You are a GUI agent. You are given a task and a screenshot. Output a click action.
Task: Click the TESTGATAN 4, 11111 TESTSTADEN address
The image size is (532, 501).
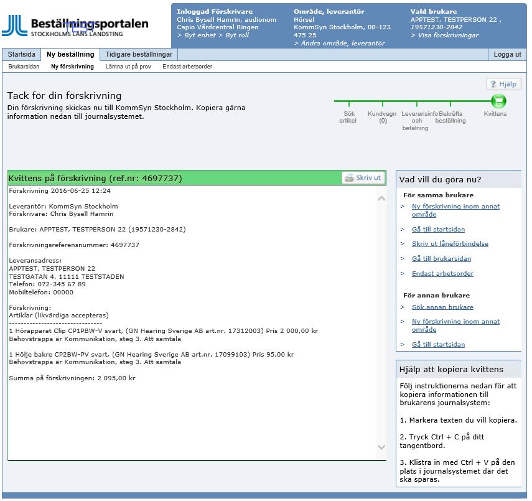click(67, 276)
